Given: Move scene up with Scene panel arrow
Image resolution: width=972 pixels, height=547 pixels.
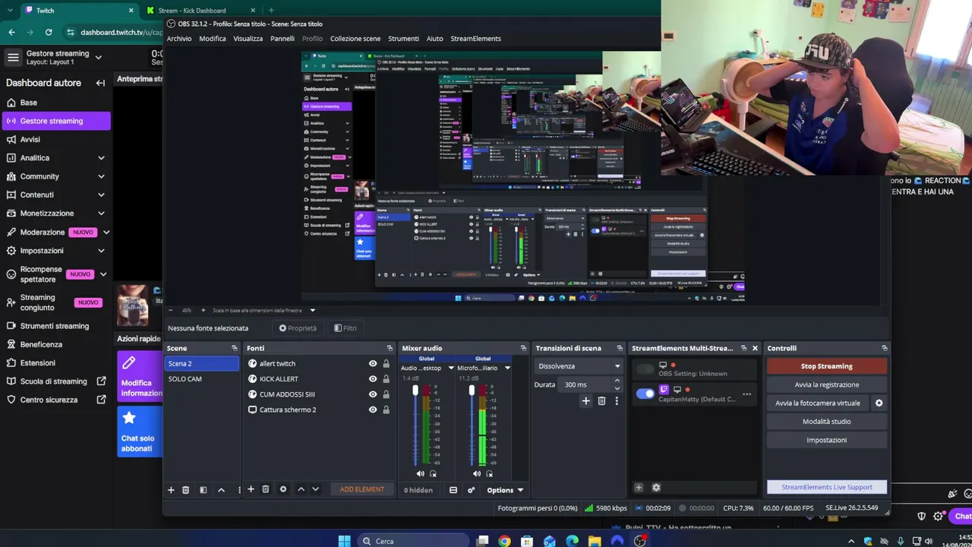Looking at the screenshot, I should 221,490.
